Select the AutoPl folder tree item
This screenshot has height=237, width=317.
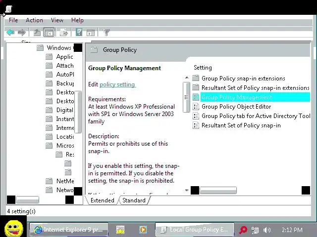point(60,75)
